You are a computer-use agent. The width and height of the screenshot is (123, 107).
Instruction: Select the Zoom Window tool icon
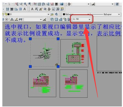tap(25, 4)
